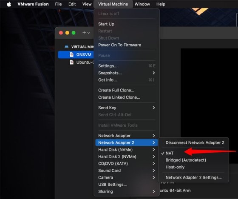Image resolution: width=238 pixels, height=199 pixels.
Task: Expand the Sound Card submenu
Action: coord(127,171)
